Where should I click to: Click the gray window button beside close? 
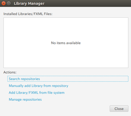click(9, 3)
